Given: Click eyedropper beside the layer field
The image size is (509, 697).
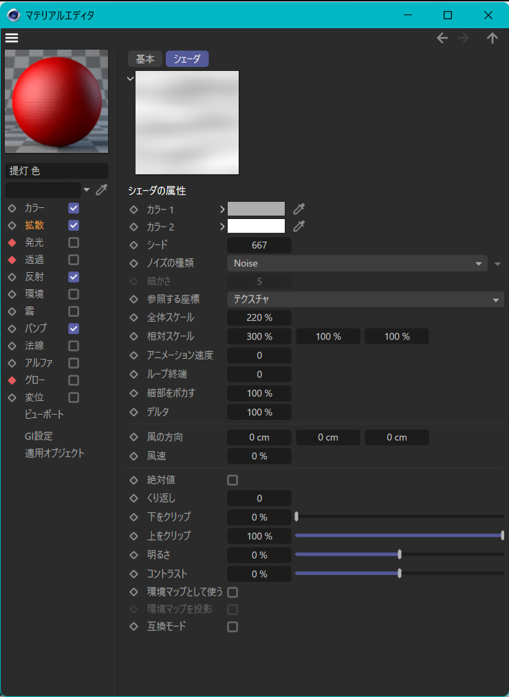Looking at the screenshot, I should [102, 190].
